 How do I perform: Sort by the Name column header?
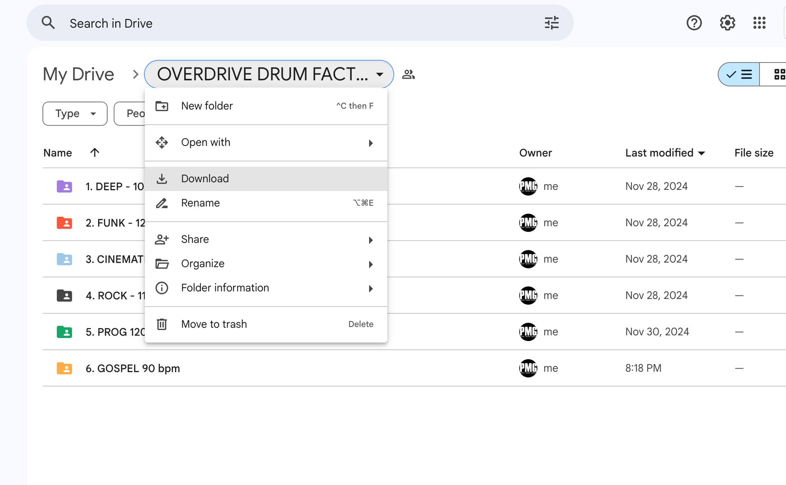pyautogui.click(x=58, y=153)
